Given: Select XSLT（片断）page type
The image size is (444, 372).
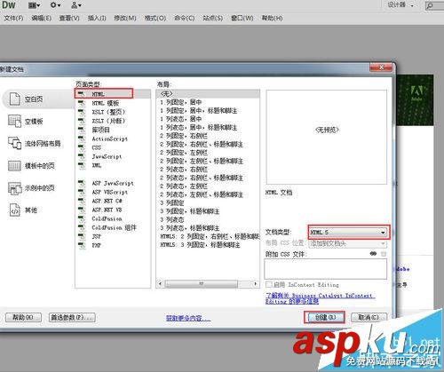Looking at the screenshot, I should tap(108, 121).
